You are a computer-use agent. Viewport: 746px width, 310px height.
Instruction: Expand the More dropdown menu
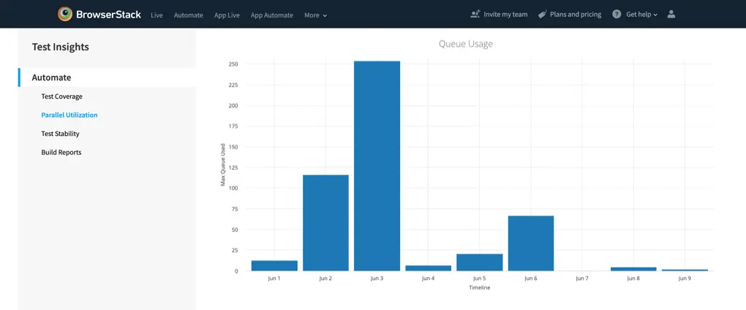(315, 15)
